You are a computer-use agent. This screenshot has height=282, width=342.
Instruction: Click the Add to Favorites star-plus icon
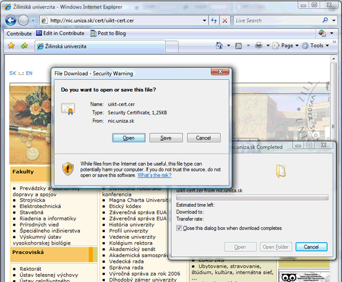pyautogui.click(x=24, y=46)
